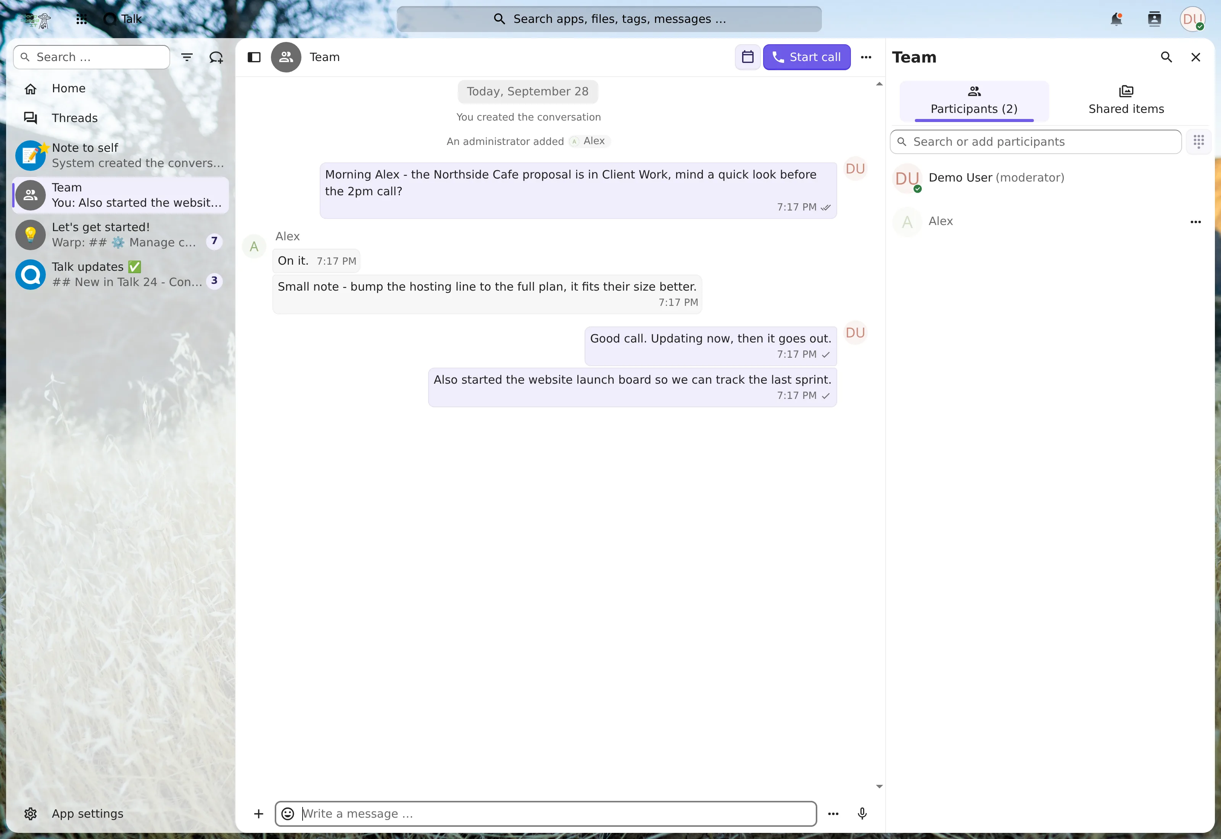Open the app launcher grid icon

pyautogui.click(x=82, y=19)
